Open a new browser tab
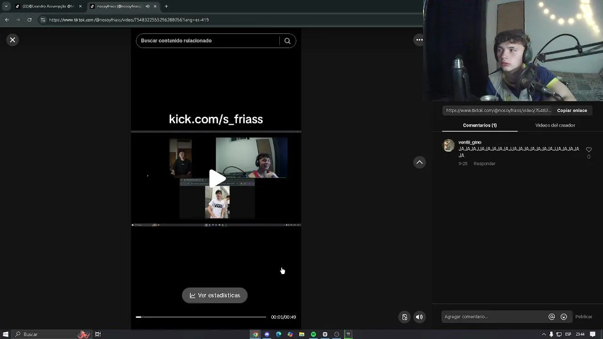The height and width of the screenshot is (339, 603). tap(166, 6)
